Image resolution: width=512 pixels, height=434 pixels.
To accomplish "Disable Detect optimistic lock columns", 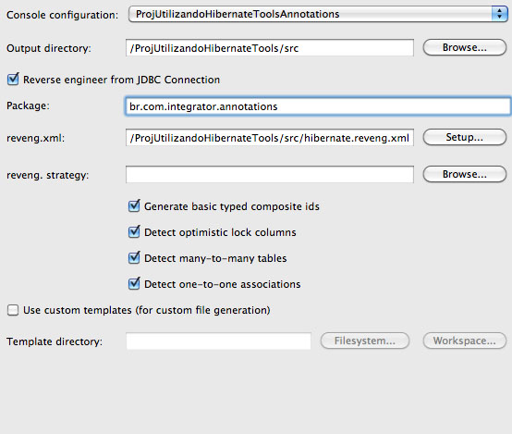I will click(x=134, y=232).
